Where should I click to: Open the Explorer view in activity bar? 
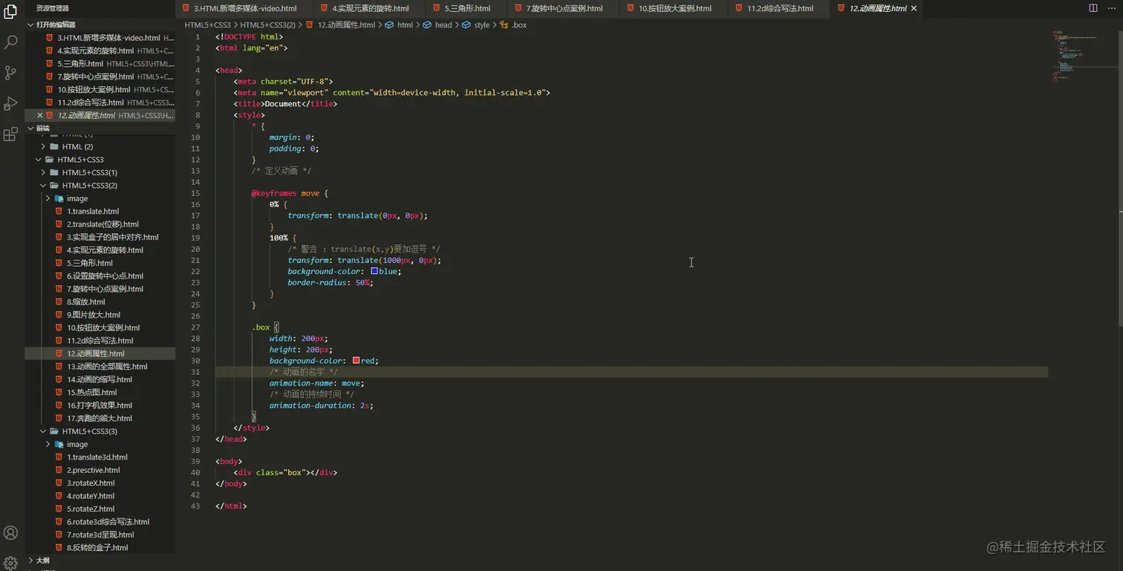tap(10, 12)
